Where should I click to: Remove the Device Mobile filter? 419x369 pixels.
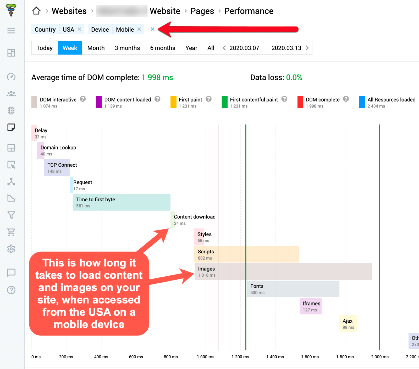click(x=139, y=29)
